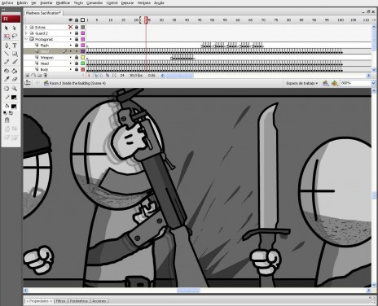Screen dimensions: 378x306
Task: Click the insert layer icon below layers
Action: (x=28, y=76)
